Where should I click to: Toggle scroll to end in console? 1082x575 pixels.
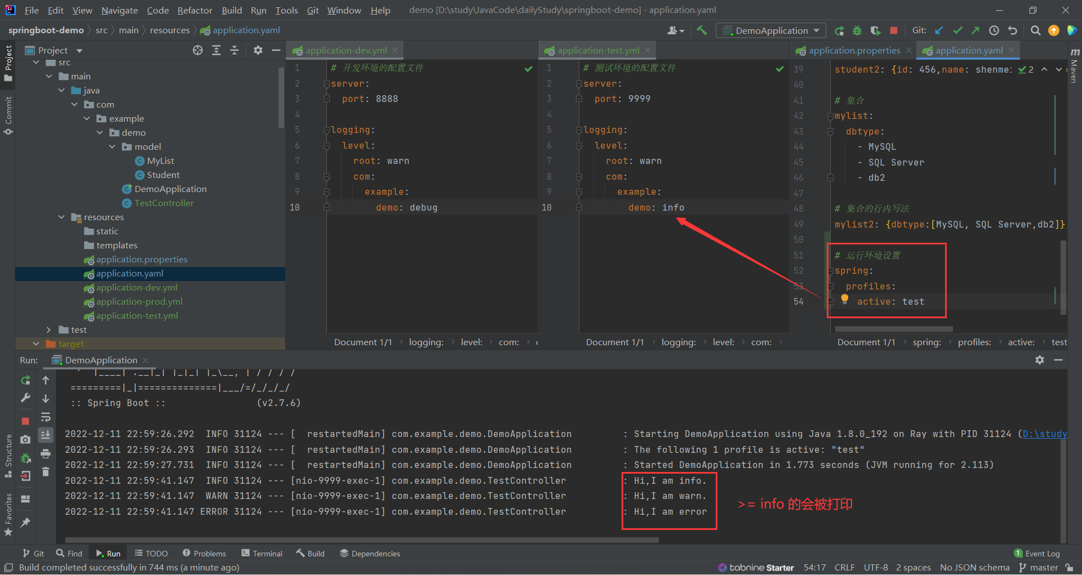click(x=46, y=435)
